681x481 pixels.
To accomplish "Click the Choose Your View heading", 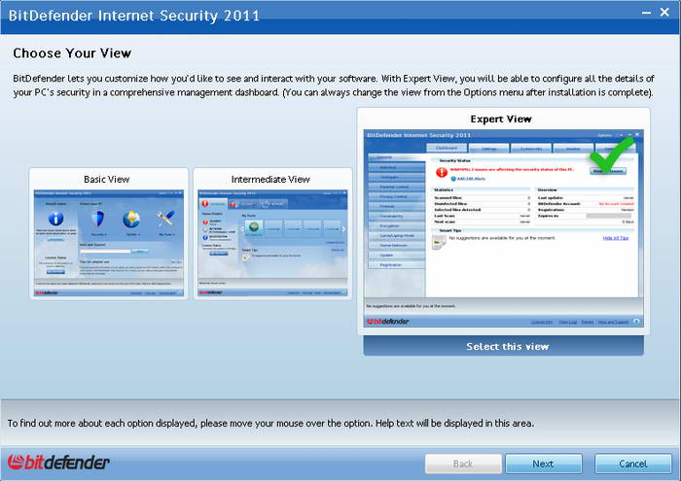I will point(72,52).
